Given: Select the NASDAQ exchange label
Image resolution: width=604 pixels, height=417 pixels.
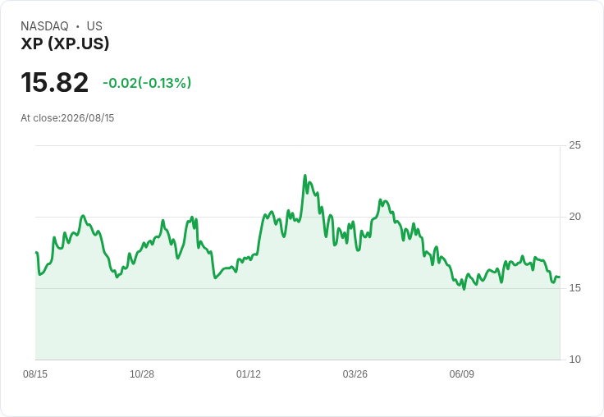Looking at the screenshot, I should (x=44, y=26).
